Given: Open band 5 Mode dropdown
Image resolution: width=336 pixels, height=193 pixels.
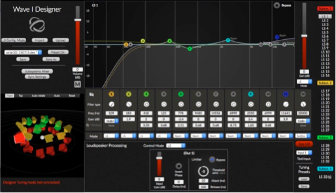Looking at the screenshot, I should [x=181, y=136].
